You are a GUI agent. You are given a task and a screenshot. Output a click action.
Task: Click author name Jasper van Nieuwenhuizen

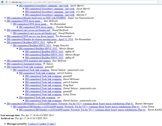click(81, 18)
